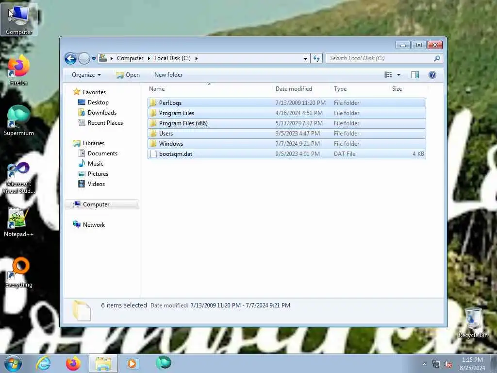
Task: Click the Supermium desktop shortcut
Action: pos(19,120)
